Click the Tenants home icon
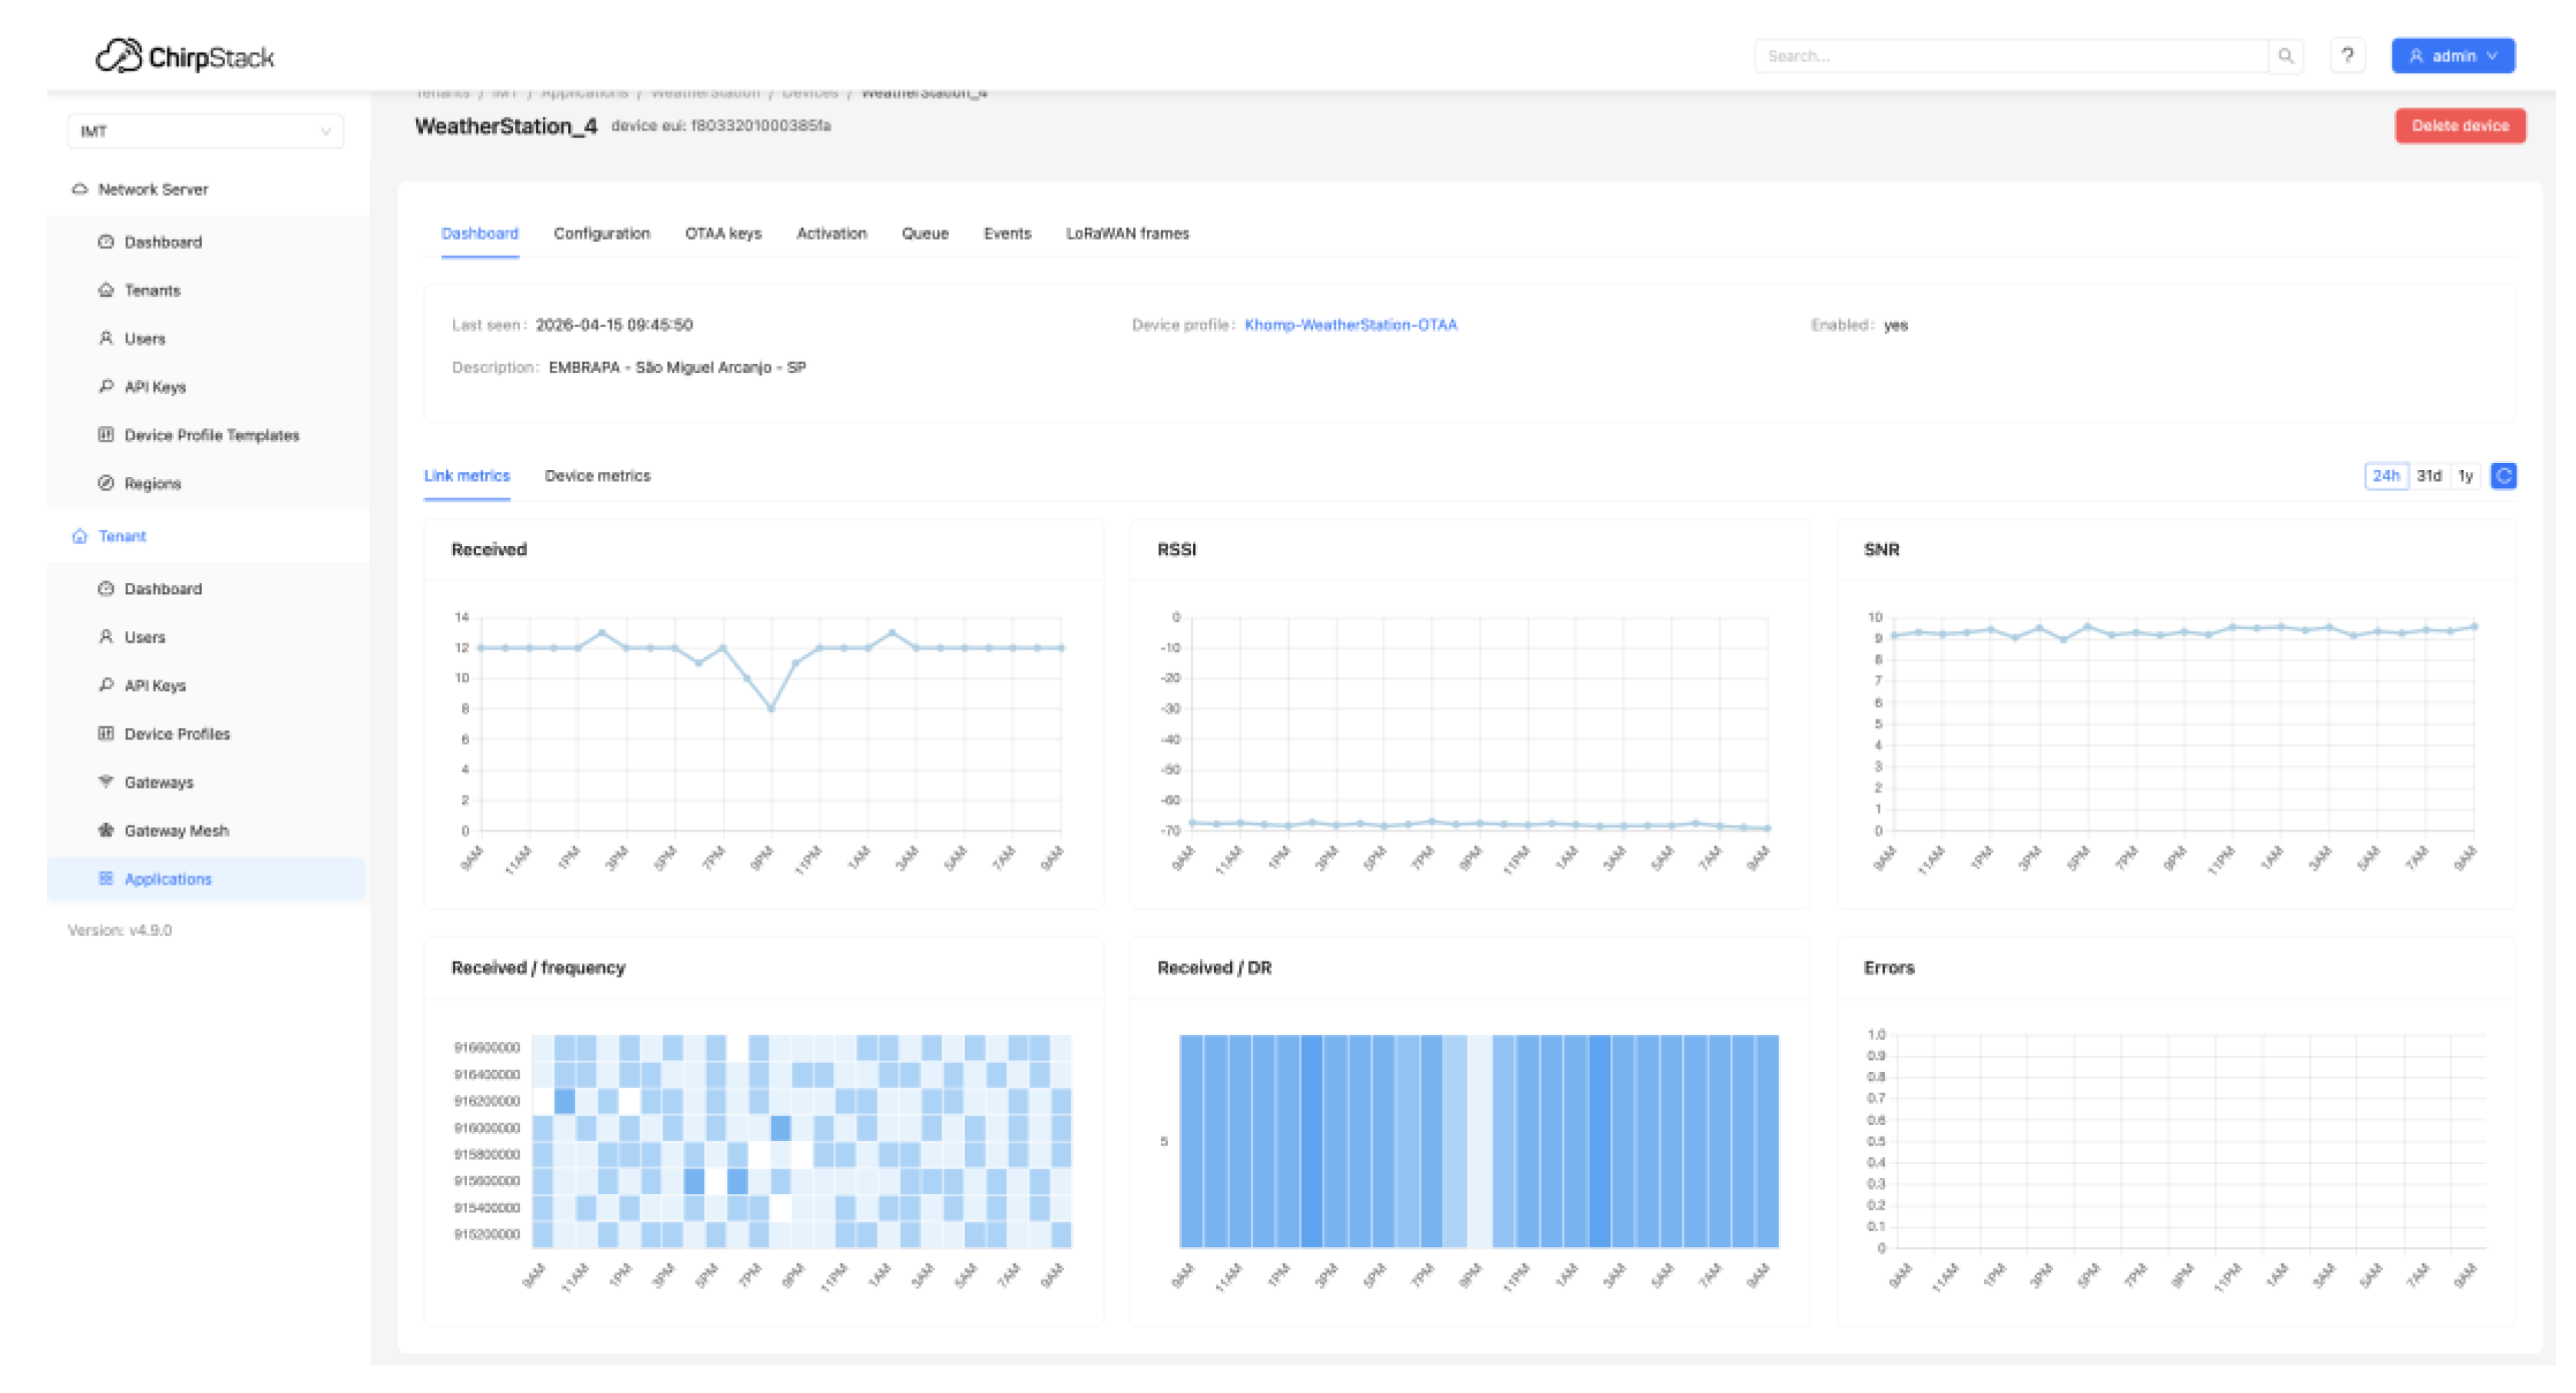 [106, 290]
